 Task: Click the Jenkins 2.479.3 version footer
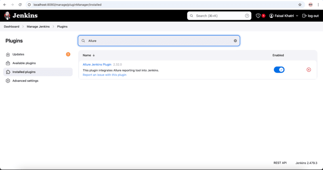pos(306,163)
